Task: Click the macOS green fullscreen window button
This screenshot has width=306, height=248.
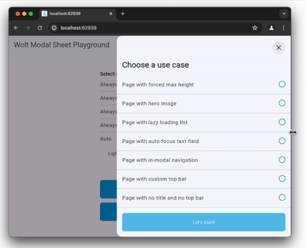Action: [31, 14]
